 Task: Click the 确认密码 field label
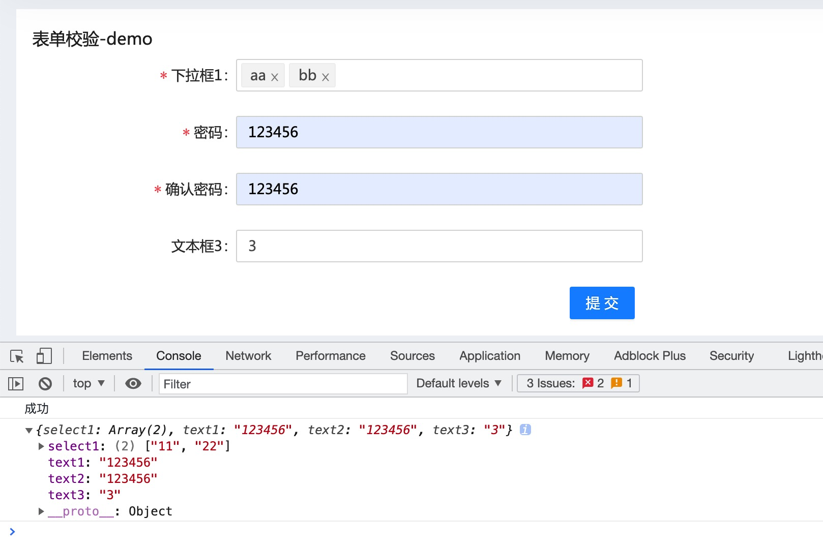tap(197, 190)
